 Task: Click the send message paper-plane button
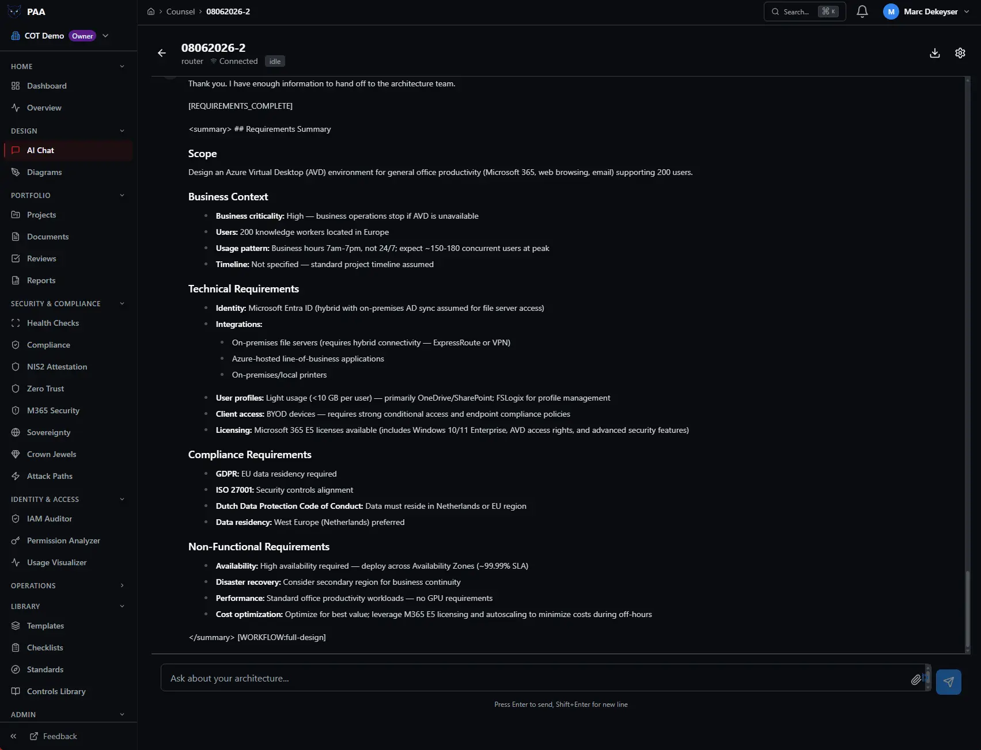tap(949, 682)
